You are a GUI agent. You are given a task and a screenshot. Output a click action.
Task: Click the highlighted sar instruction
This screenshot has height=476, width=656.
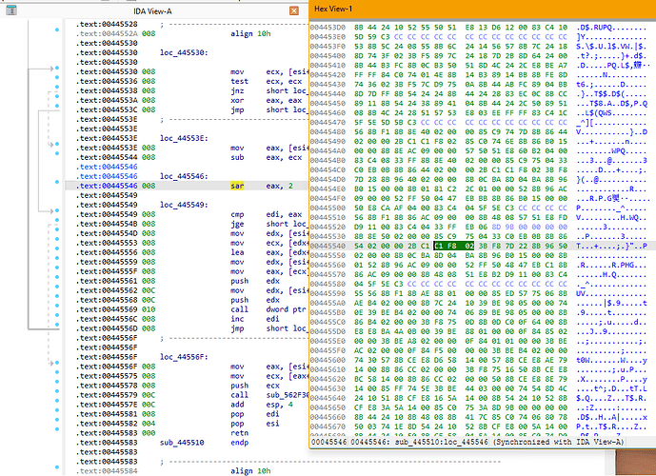point(237,186)
